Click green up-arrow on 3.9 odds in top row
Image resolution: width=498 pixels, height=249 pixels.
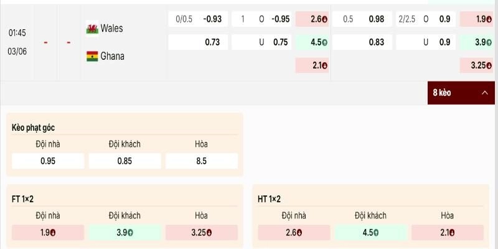click(489, 42)
